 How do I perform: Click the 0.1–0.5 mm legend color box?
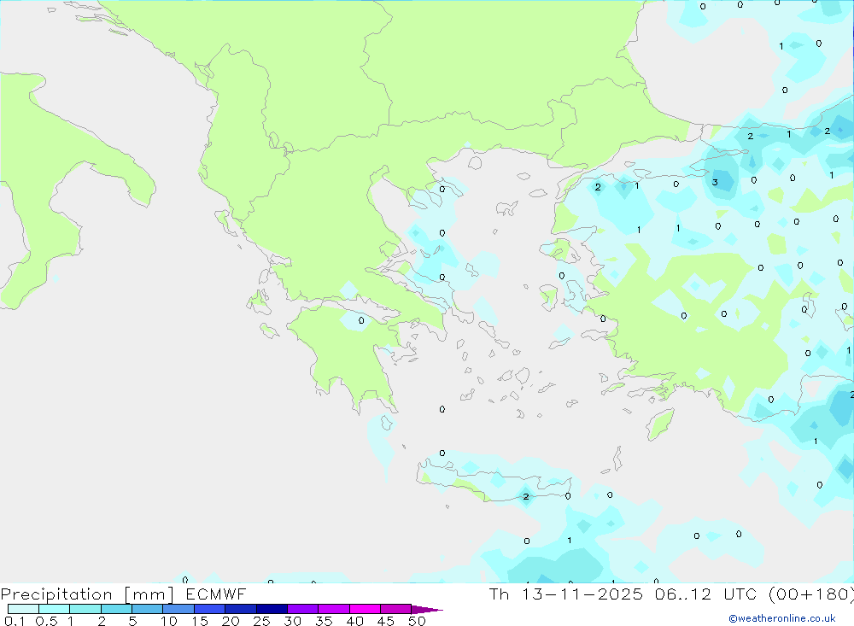[x=23, y=609]
